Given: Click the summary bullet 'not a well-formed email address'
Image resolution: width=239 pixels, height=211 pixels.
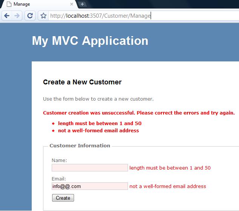Looking at the screenshot, I should (99, 130).
